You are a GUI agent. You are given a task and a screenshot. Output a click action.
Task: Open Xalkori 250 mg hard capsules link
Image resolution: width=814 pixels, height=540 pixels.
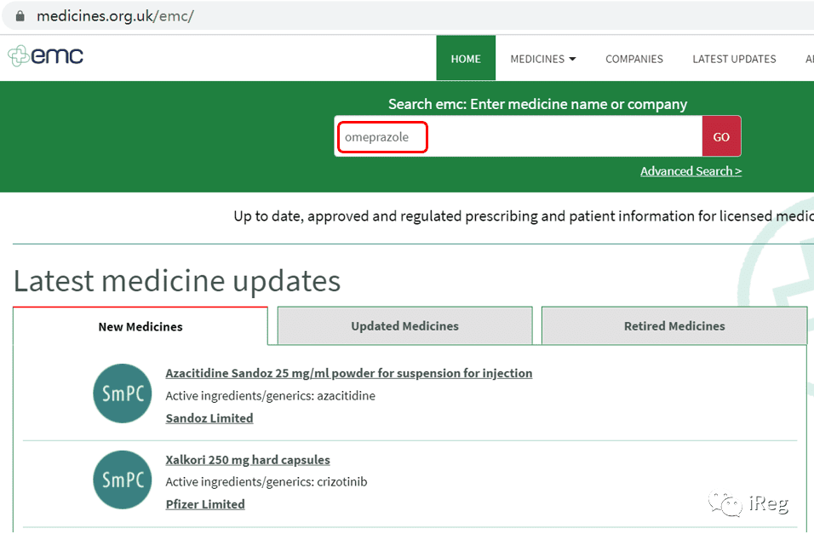(x=248, y=460)
